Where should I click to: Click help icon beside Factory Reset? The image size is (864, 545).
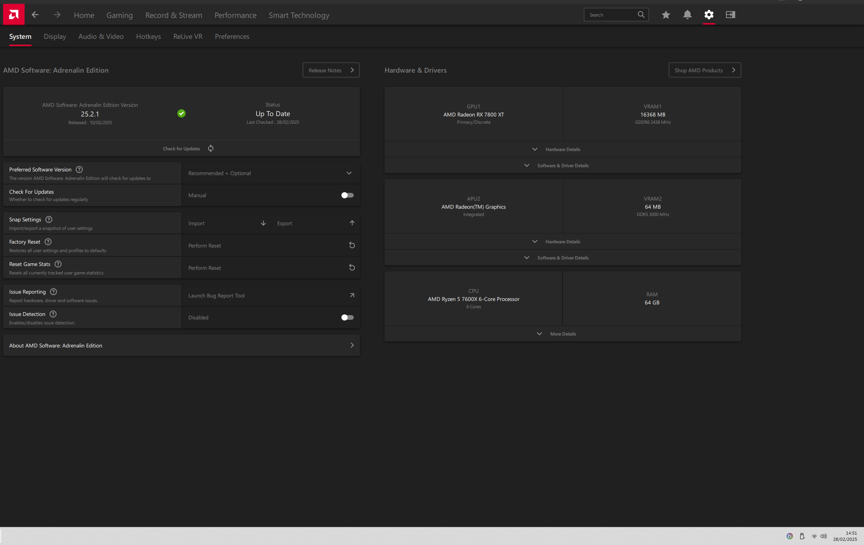tap(48, 242)
